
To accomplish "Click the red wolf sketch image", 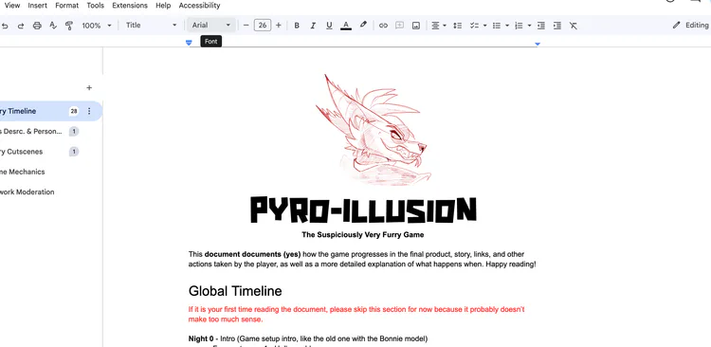I will click(373, 130).
